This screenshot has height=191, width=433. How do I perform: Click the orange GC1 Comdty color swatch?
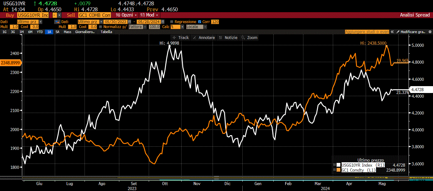click(339, 170)
